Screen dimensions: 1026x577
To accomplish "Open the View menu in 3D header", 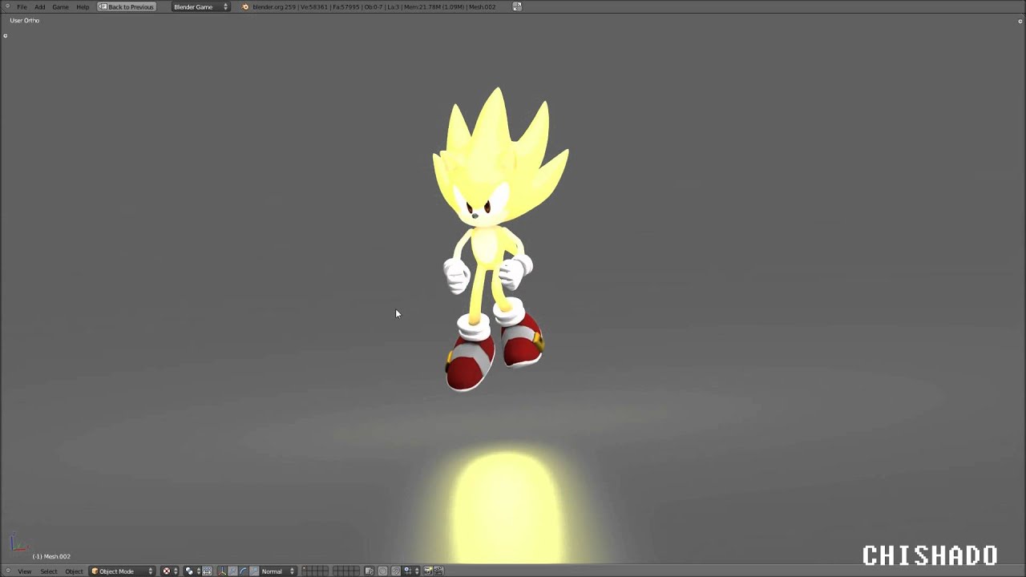I will (25, 571).
